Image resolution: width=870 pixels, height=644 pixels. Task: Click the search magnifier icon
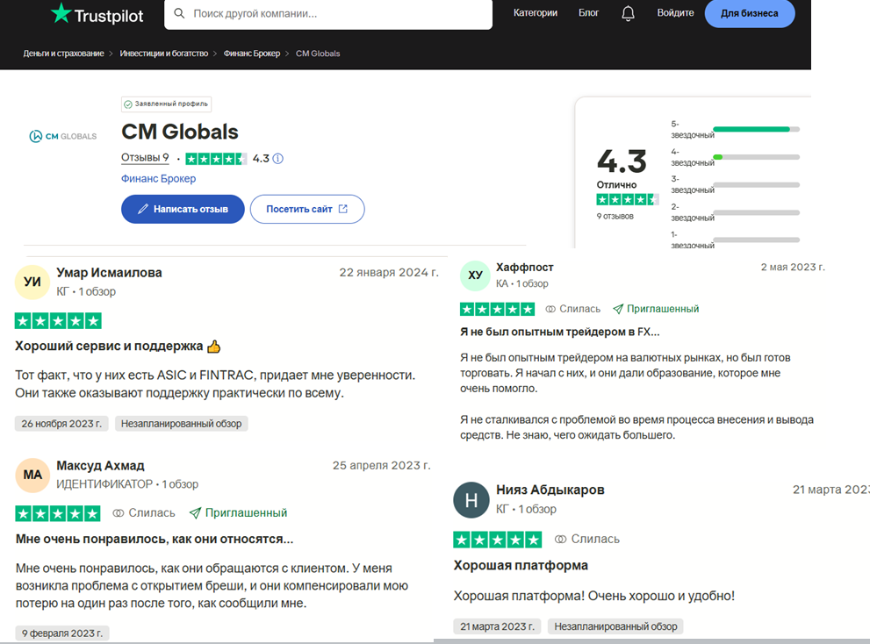[179, 14]
